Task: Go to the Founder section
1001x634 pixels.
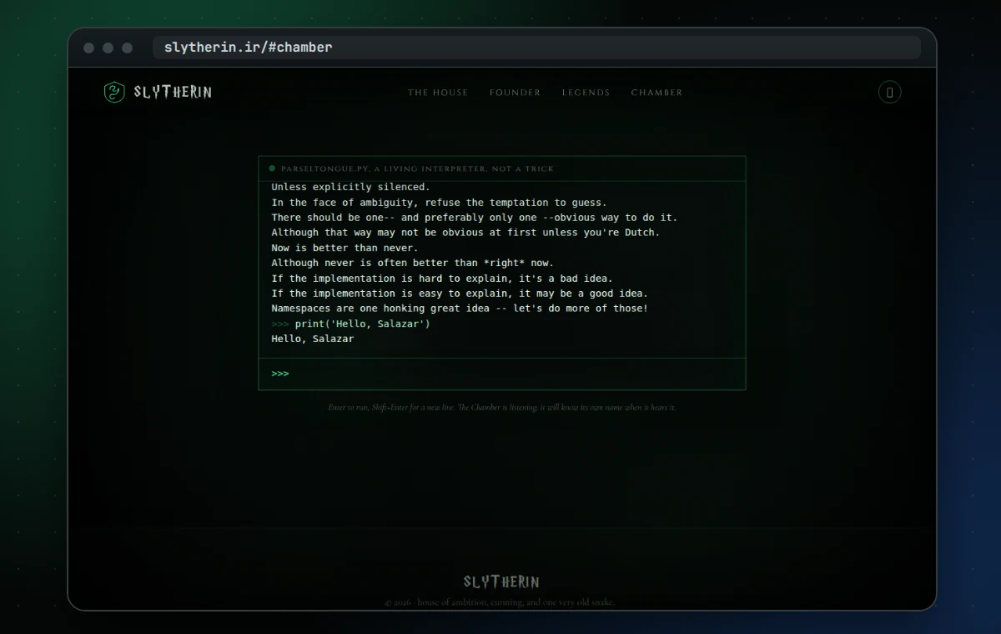Action: click(516, 93)
